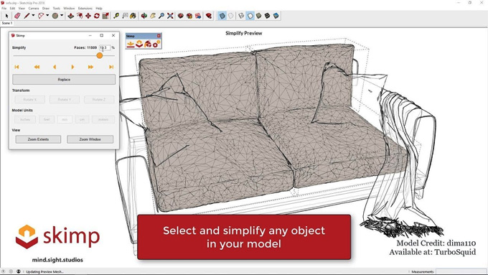488x275 pixels.
Task: Open the Extension Manager ruby icon
Action: click(209, 16)
